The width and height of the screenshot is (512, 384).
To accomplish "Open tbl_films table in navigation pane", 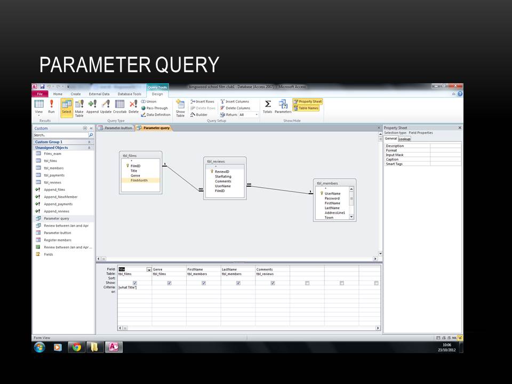I will click(50, 161).
